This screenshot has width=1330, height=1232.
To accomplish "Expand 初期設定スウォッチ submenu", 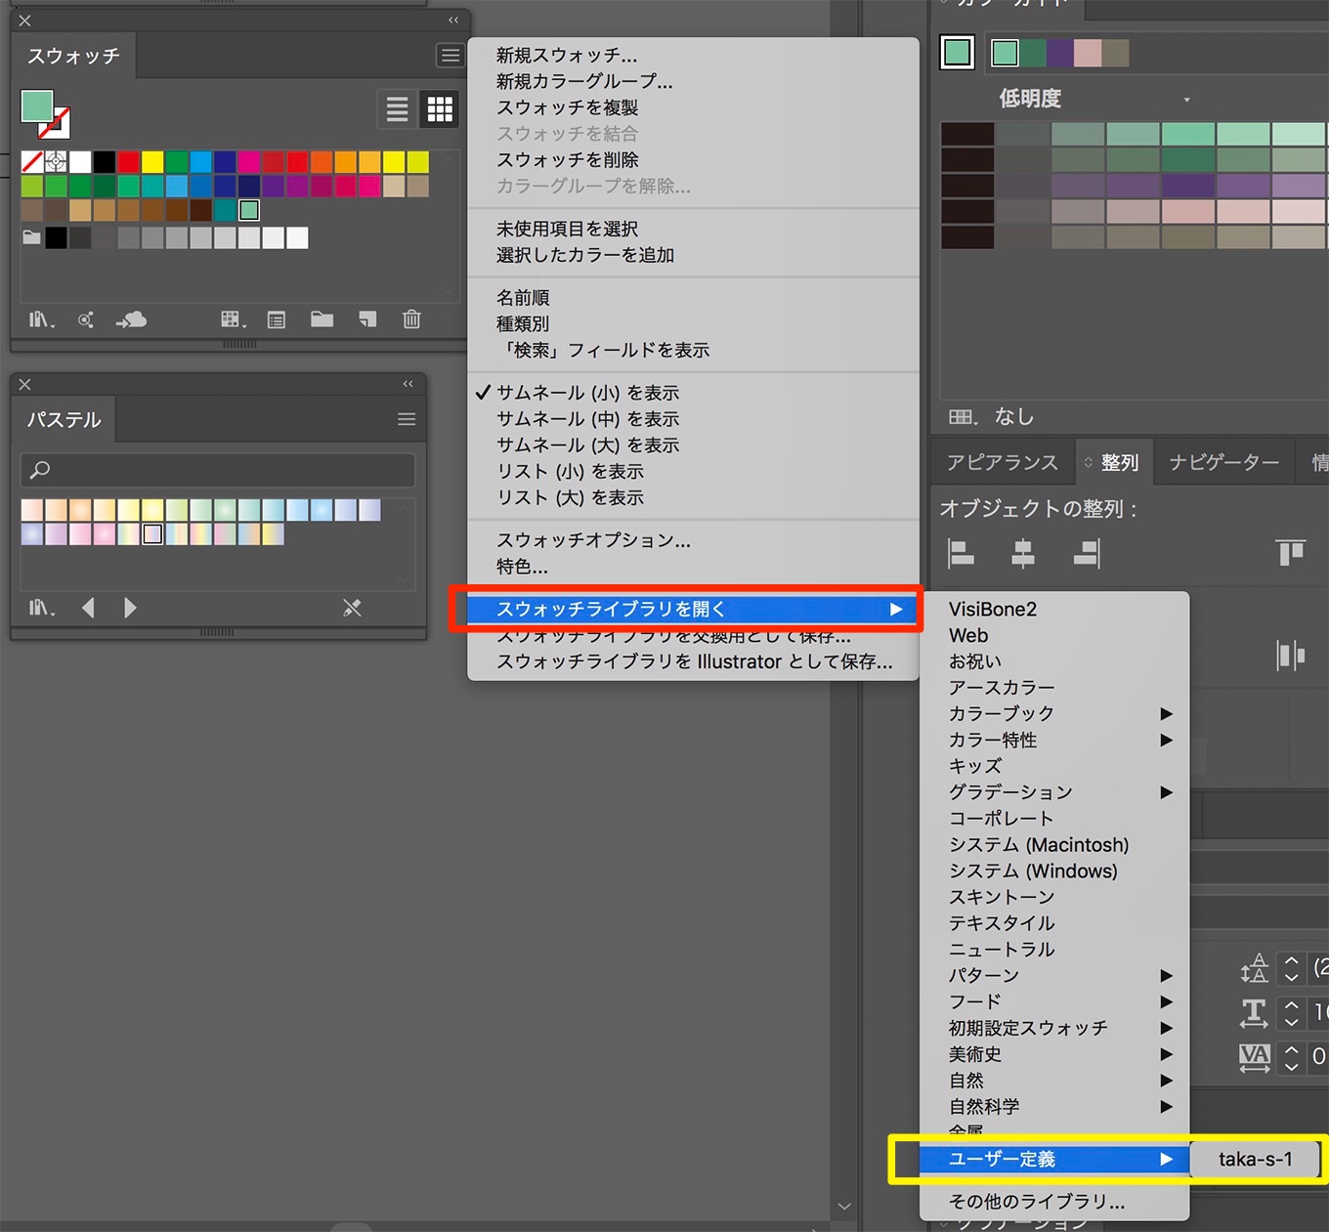I will click(x=1054, y=1028).
